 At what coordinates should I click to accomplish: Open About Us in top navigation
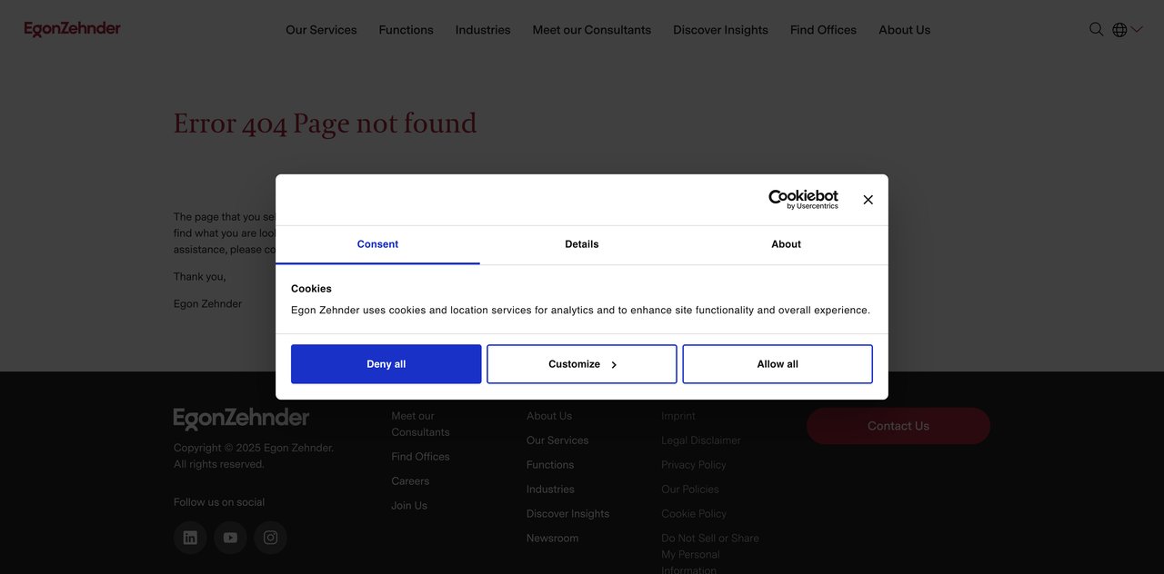pos(904,30)
